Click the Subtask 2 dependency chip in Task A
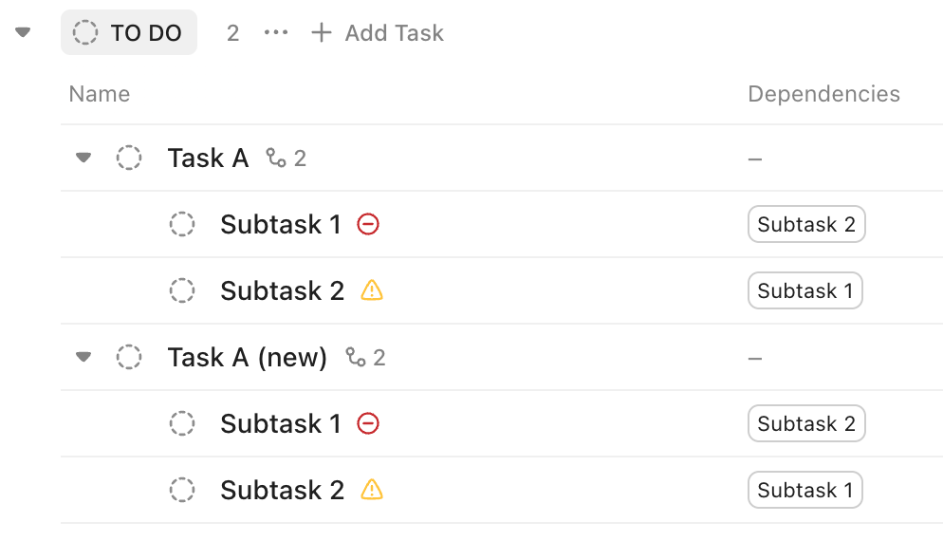The height and width of the screenshot is (541, 943). pos(806,224)
